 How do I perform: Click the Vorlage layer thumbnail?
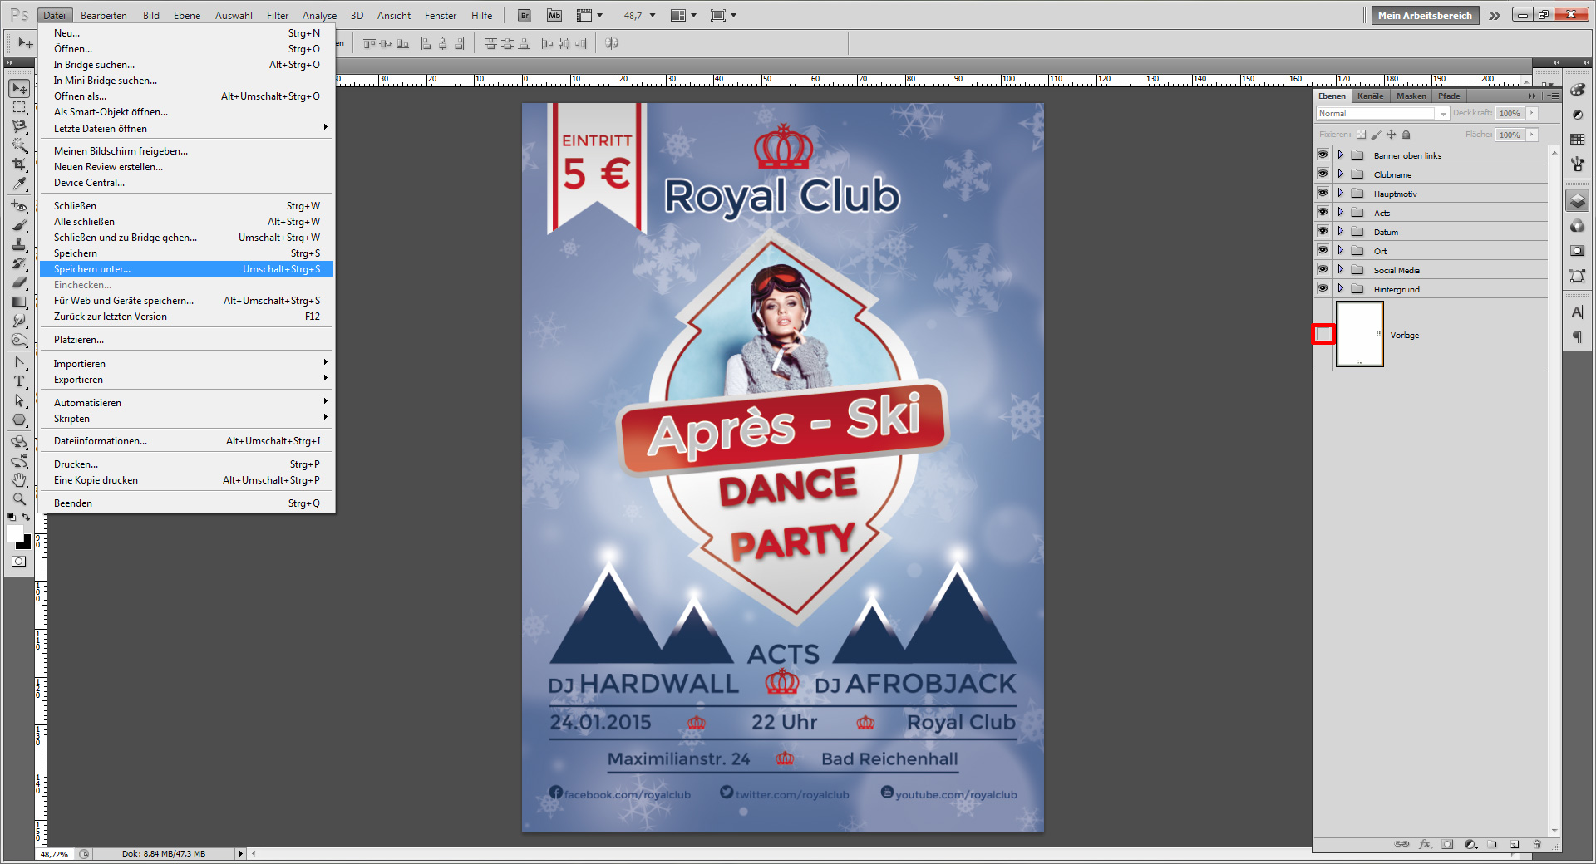pos(1358,335)
